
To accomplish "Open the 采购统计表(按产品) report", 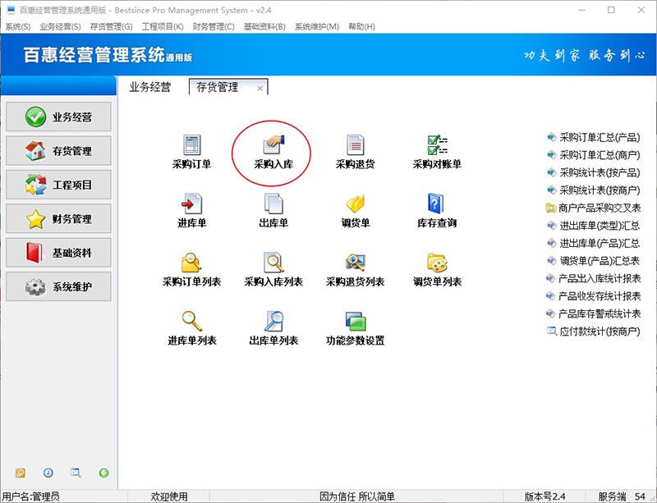I will (x=594, y=172).
